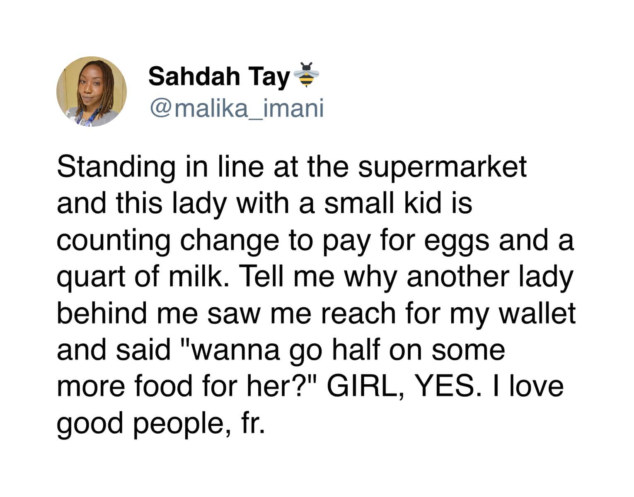Click the bee emoji beside the name

tap(307, 75)
